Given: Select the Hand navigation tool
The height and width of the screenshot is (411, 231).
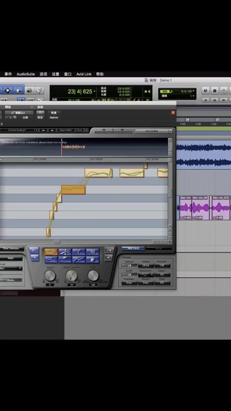Looking at the screenshot, I should [92, 259].
